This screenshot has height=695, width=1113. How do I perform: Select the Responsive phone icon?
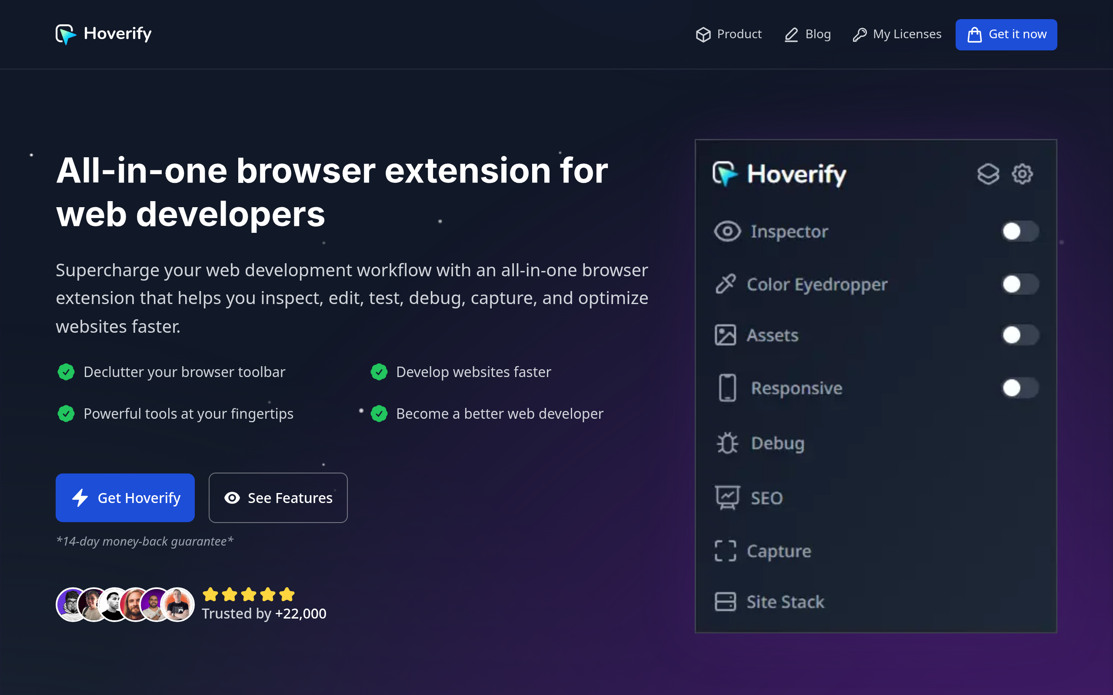(727, 387)
